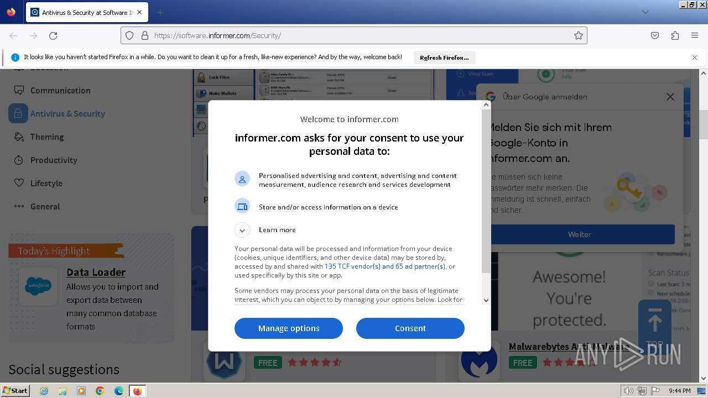
Task: Close the Antivirus & Security tab
Action: click(139, 12)
